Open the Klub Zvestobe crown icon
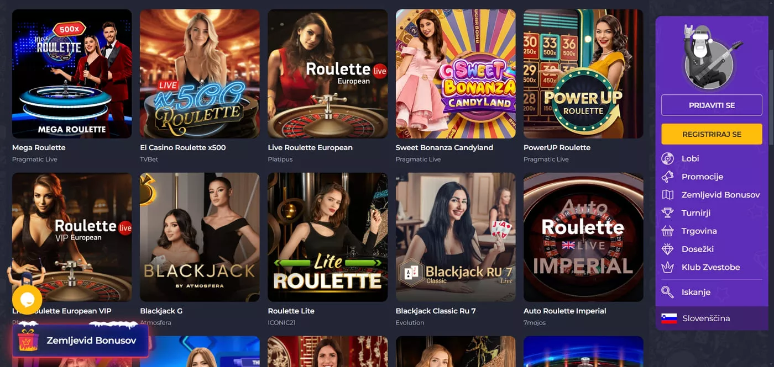This screenshot has height=367, width=774. tap(668, 267)
